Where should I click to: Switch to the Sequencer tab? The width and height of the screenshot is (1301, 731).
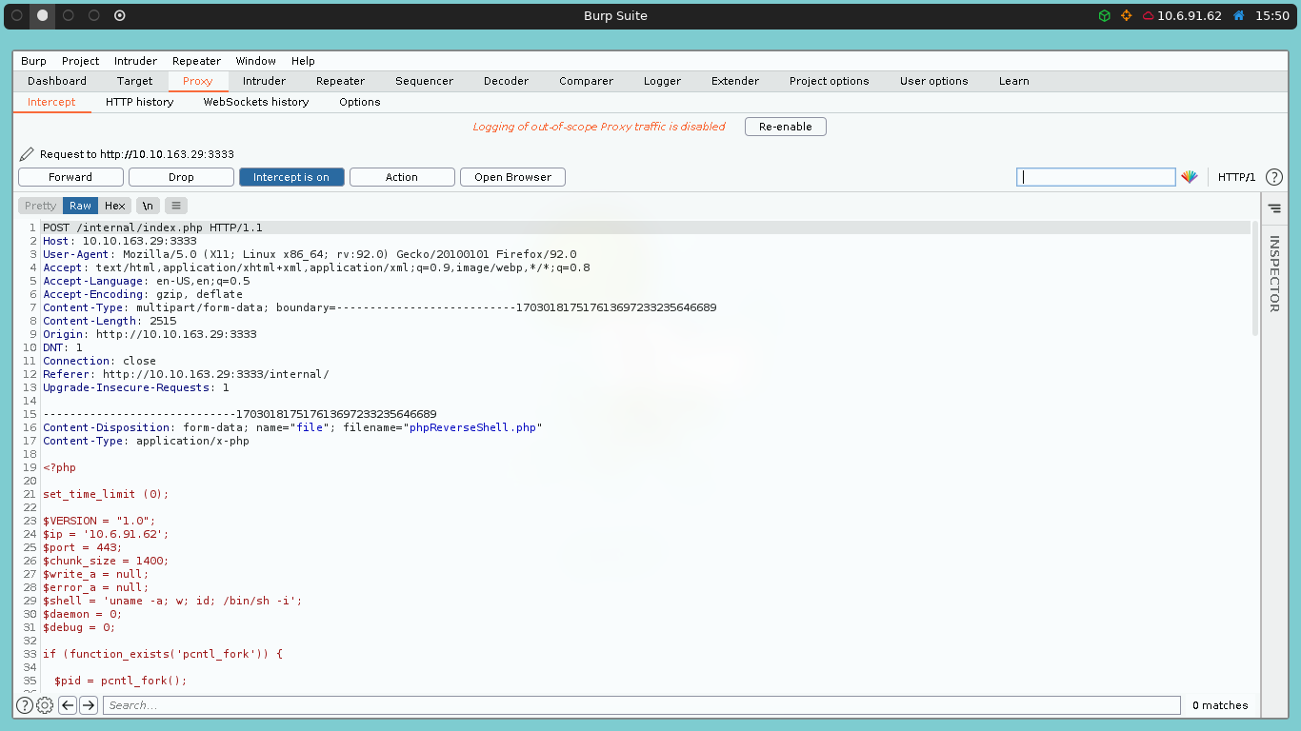(x=425, y=81)
